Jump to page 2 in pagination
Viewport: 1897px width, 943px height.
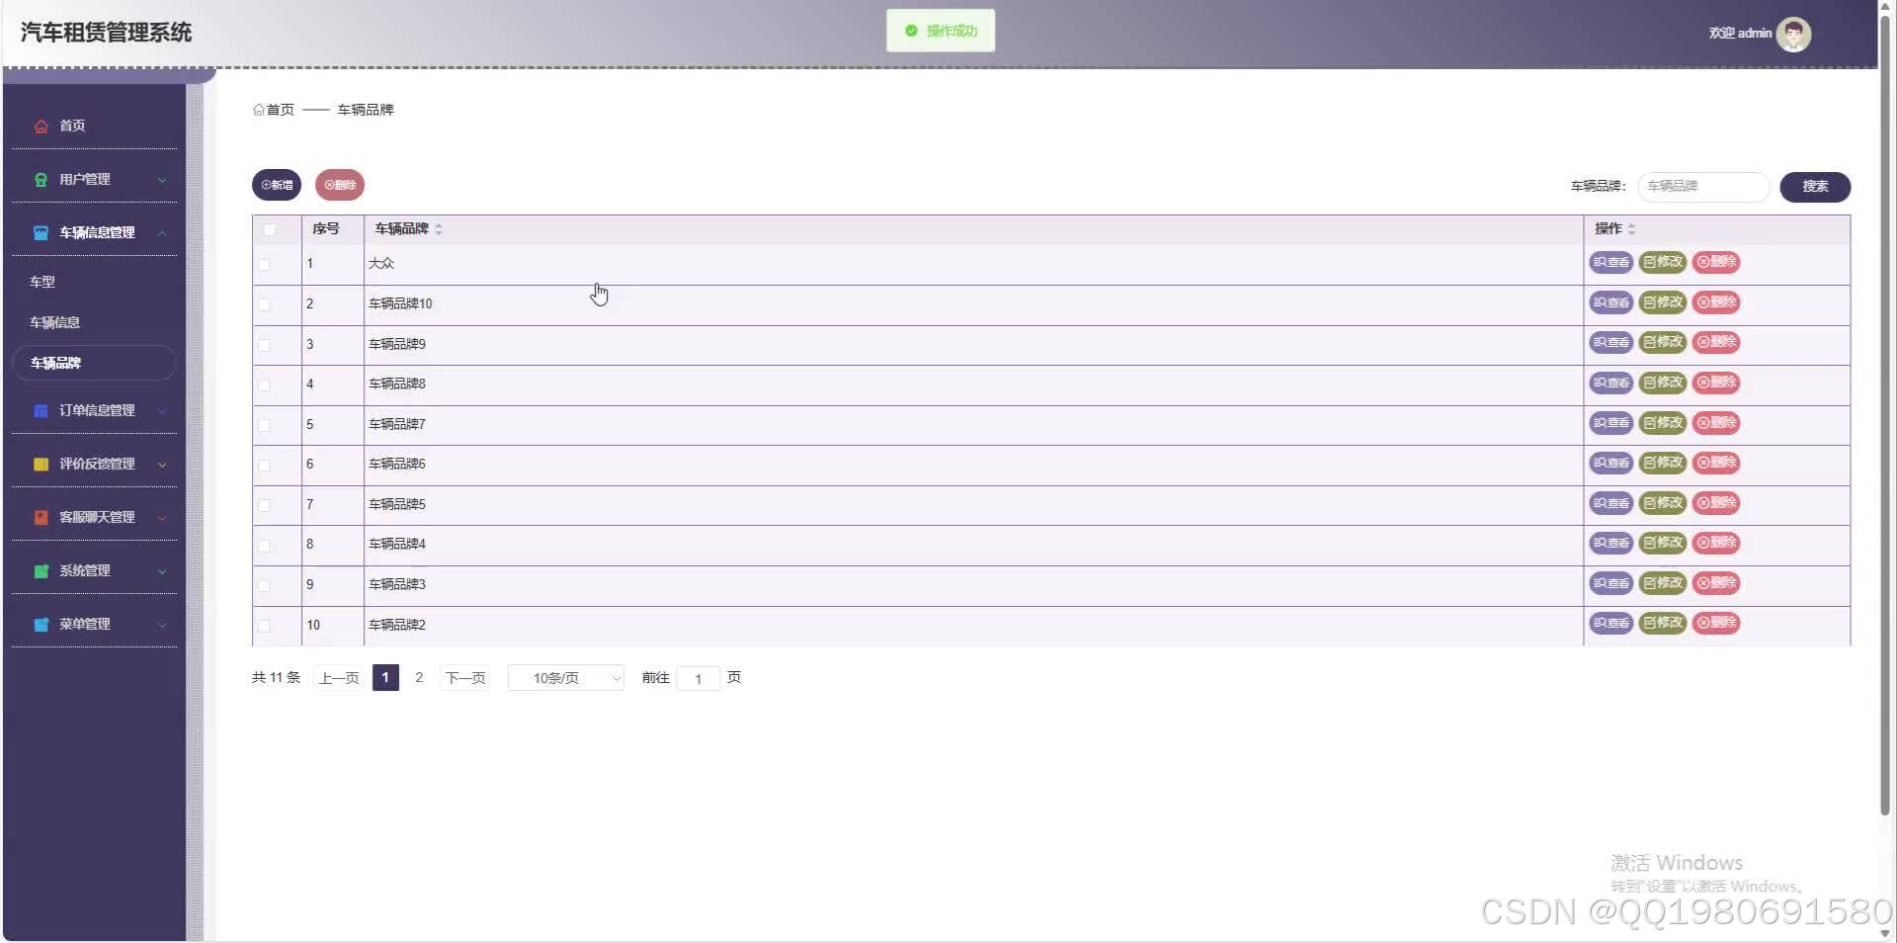click(x=419, y=678)
